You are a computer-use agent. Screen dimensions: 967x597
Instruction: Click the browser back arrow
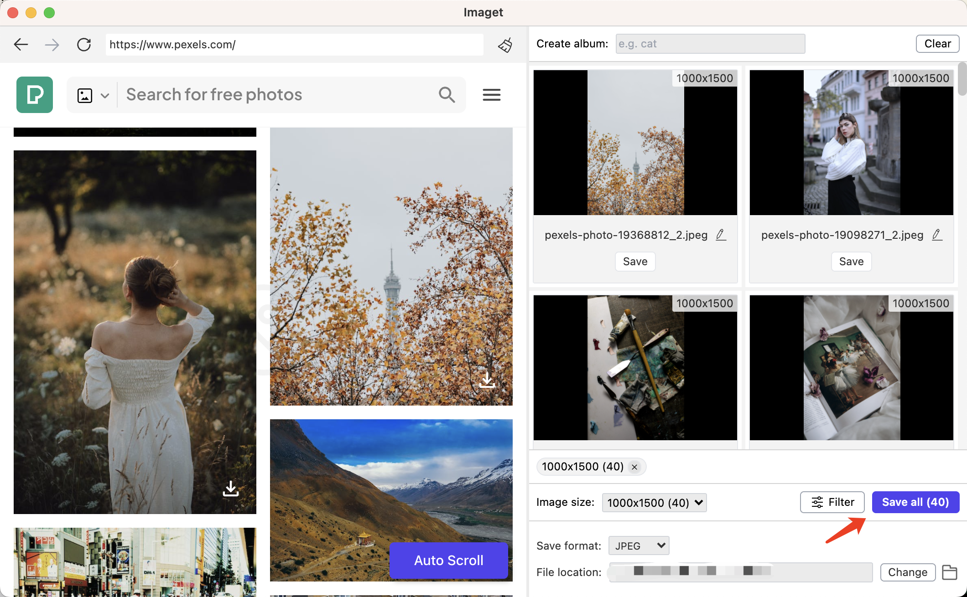point(21,45)
